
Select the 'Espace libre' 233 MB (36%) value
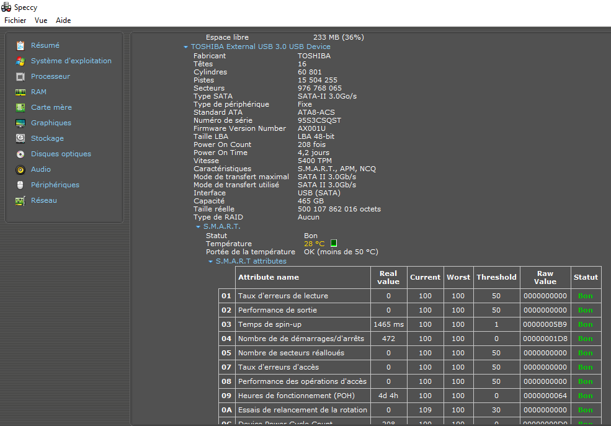(x=338, y=37)
